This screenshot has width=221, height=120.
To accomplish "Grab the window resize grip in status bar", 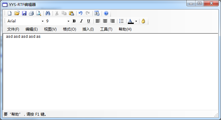I will click(216, 115).
